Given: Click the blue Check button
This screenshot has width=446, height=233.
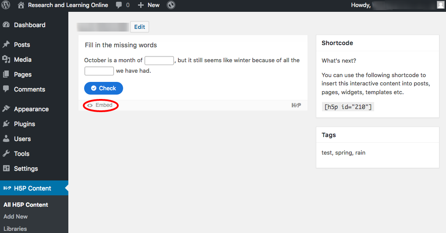Looking at the screenshot, I should point(103,88).
